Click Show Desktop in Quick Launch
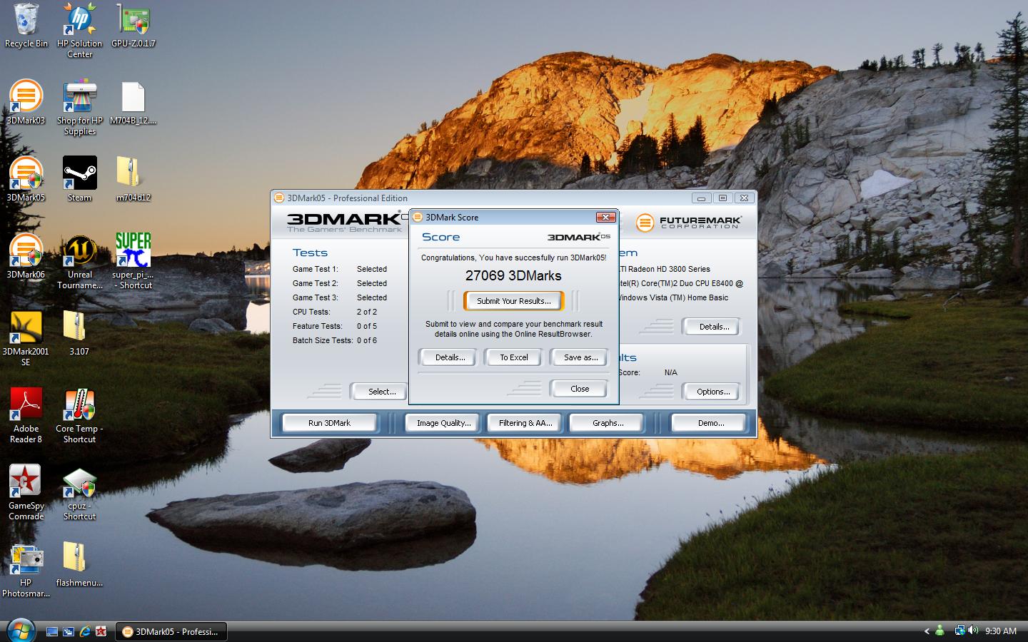This screenshot has width=1028, height=642. [x=51, y=631]
